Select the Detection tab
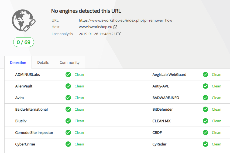230x153 pixels. pyautogui.click(x=18, y=63)
